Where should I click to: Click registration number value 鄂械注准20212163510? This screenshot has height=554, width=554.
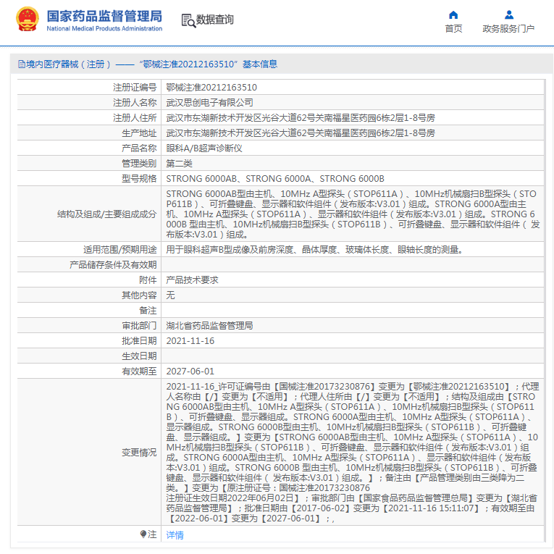pyautogui.click(x=211, y=87)
